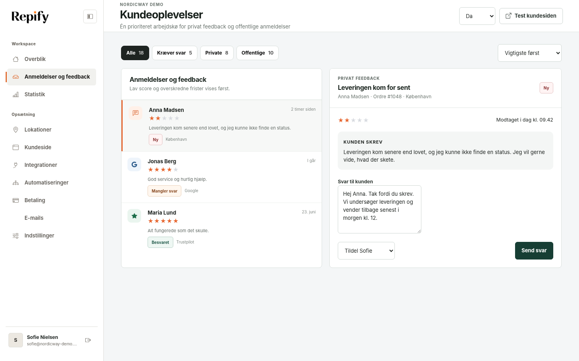Select the Private 8 filter tab
The image size is (579, 361).
coord(217,53)
